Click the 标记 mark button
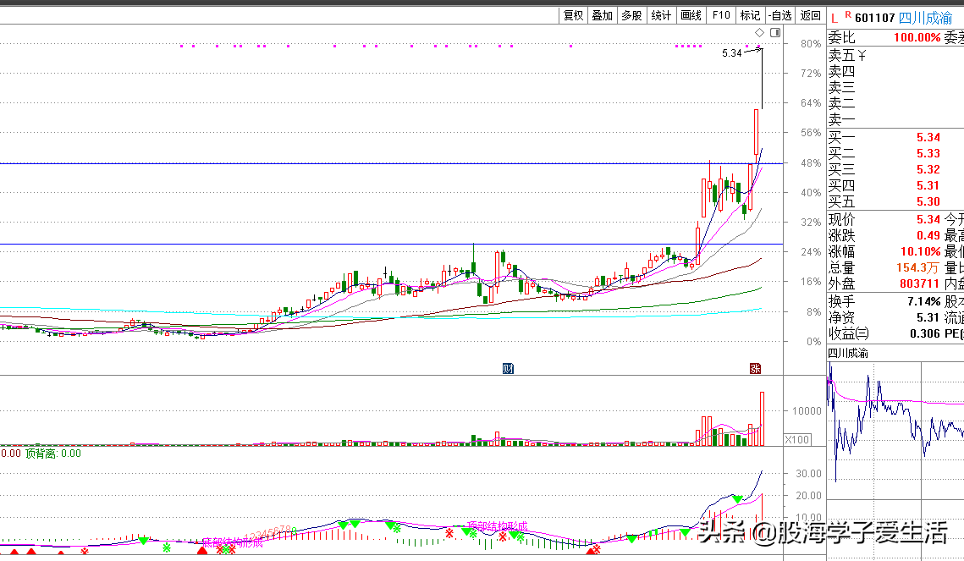Viewport: 964px width, 561px height. (750, 15)
